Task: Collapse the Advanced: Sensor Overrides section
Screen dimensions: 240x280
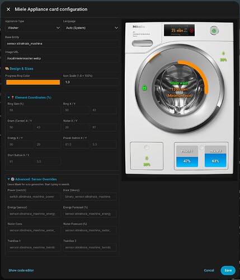Action: pos(8,179)
